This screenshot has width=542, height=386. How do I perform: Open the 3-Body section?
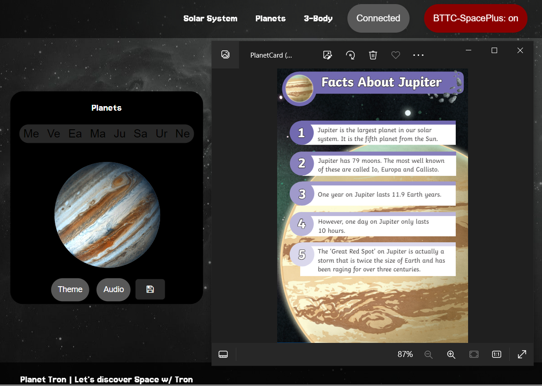(318, 19)
